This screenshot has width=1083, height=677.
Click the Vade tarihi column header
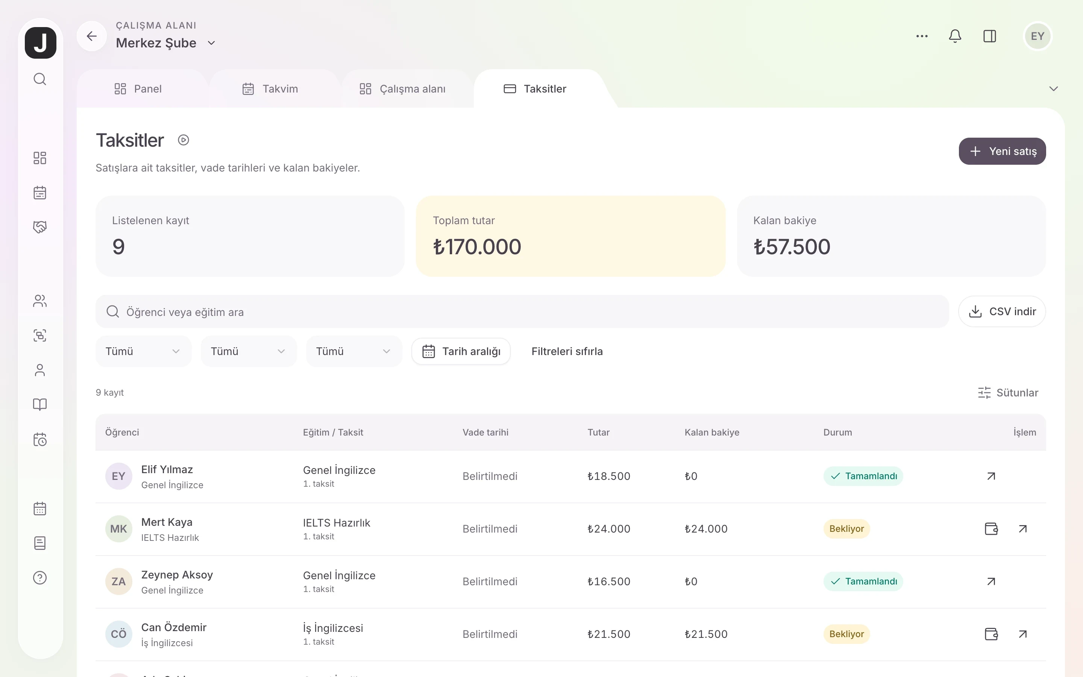[485, 433]
